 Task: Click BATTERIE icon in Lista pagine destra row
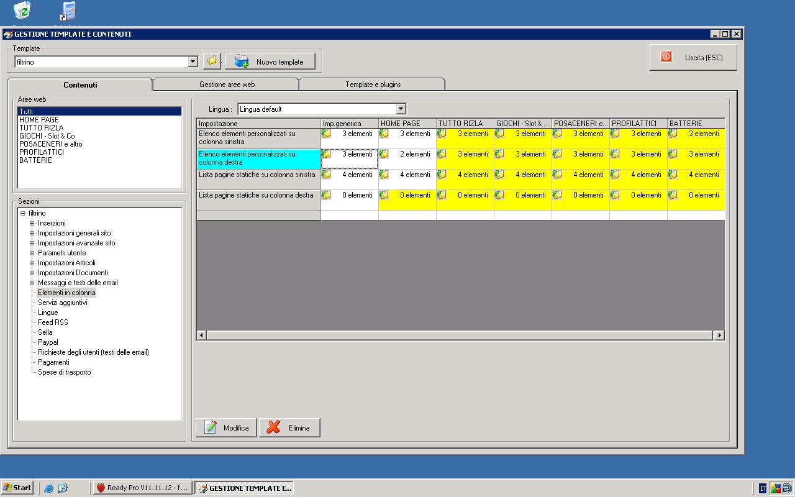click(x=673, y=195)
